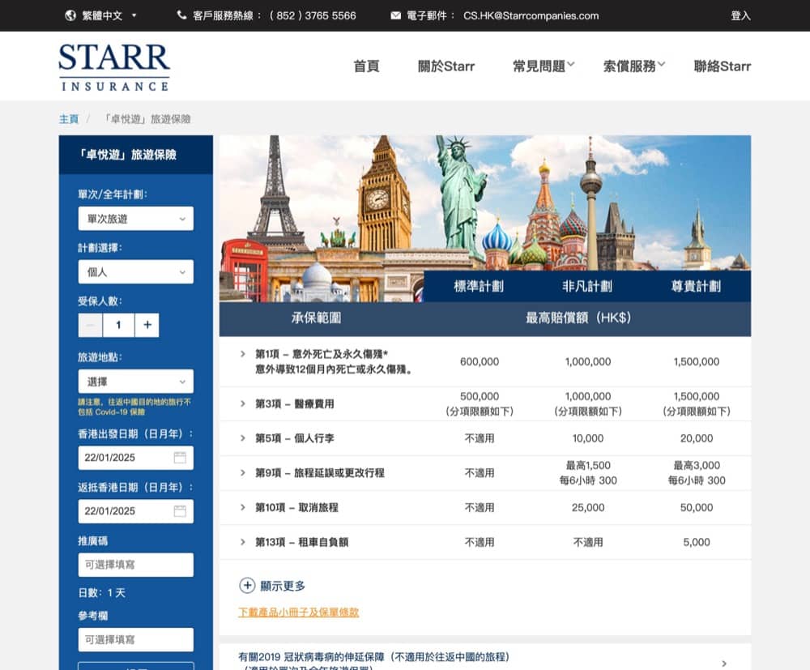Expand 第3項 醫療費用 row

tap(243, 403)
